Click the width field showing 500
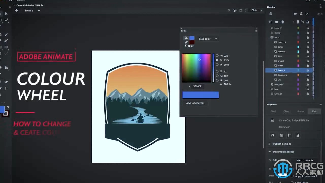325x183 pixels. pos(275,160)
